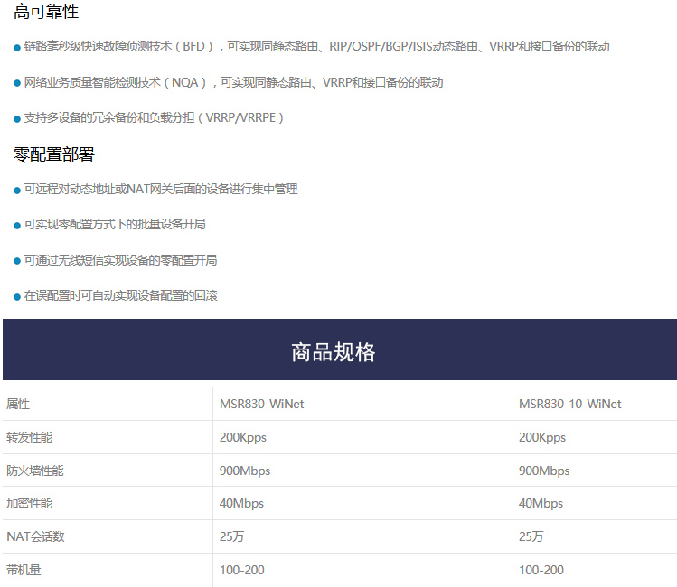Viewport: 677px width, 587px height.
Task: Click 40Mbps under MSR830-WiNet
Action: [241, 503]
